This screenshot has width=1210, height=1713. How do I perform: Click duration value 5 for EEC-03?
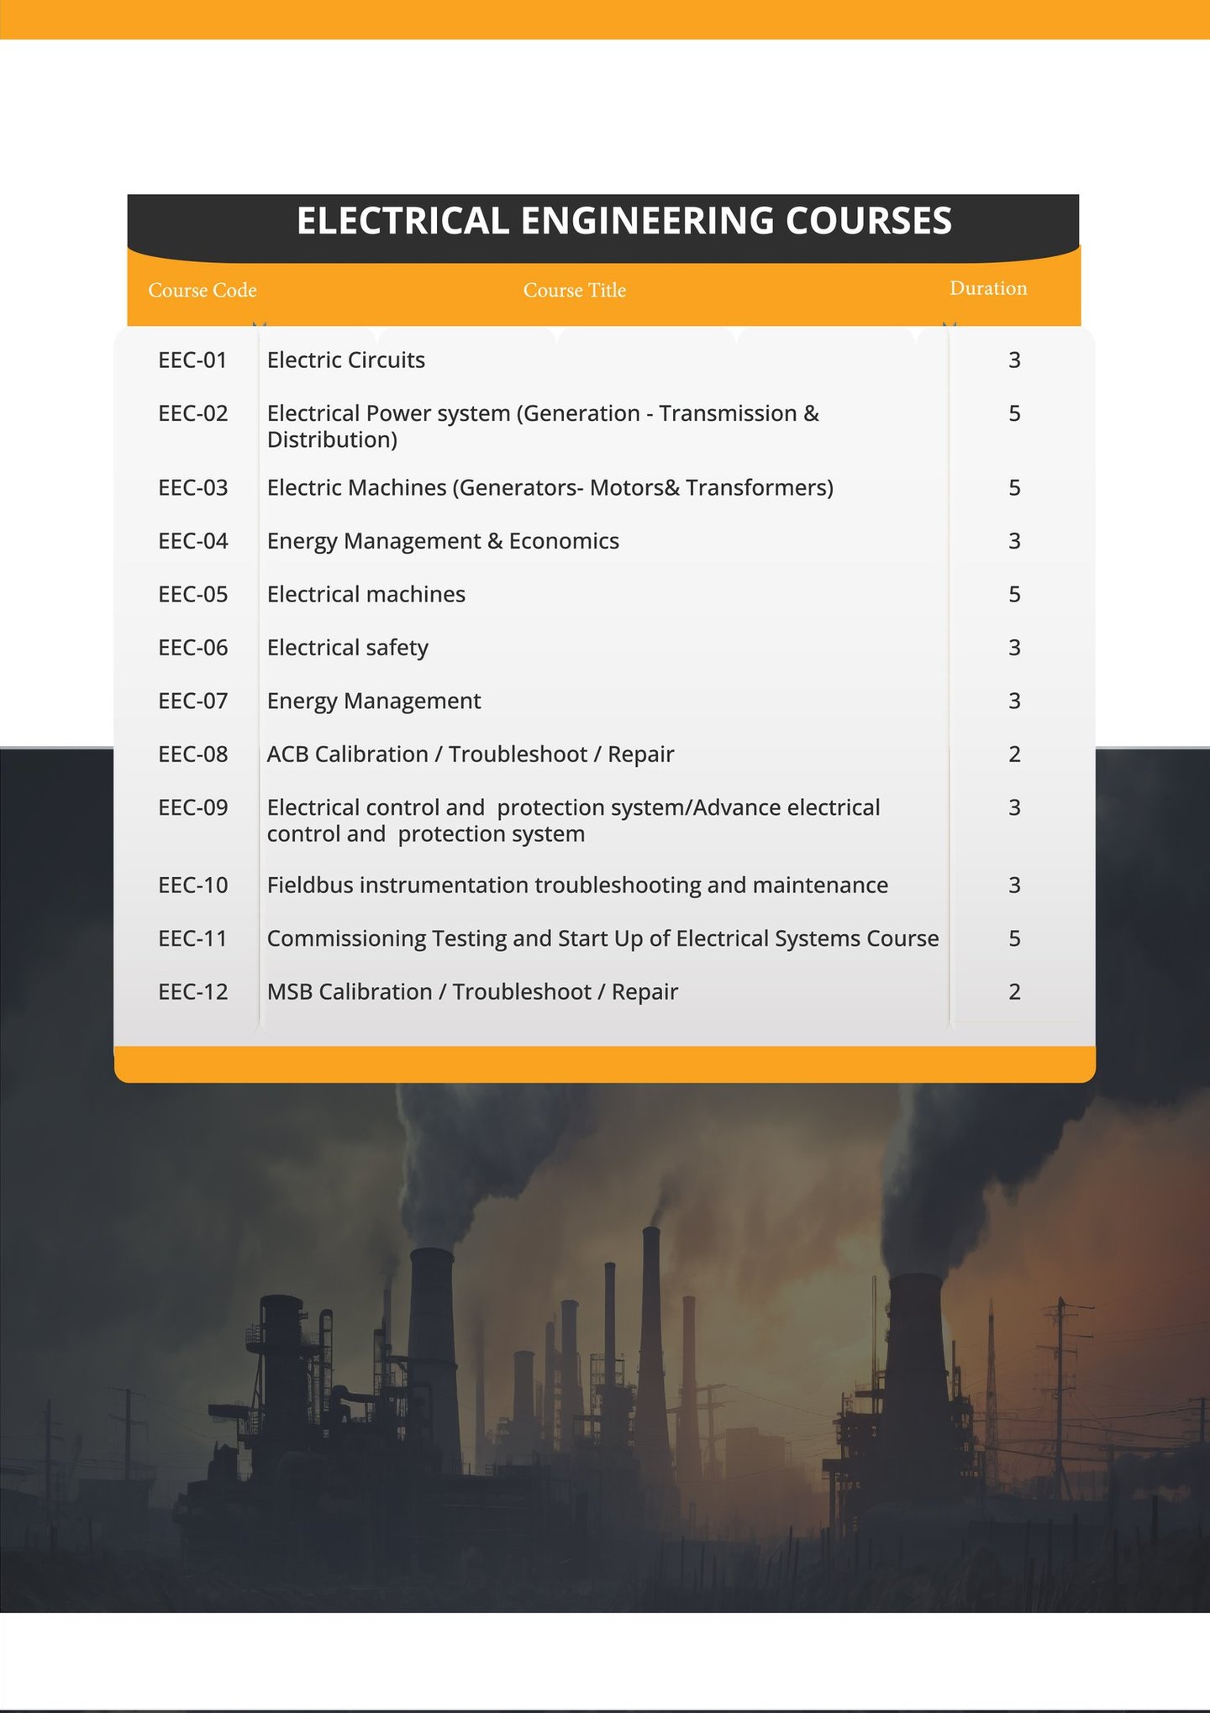click(x=1015, y=488)
